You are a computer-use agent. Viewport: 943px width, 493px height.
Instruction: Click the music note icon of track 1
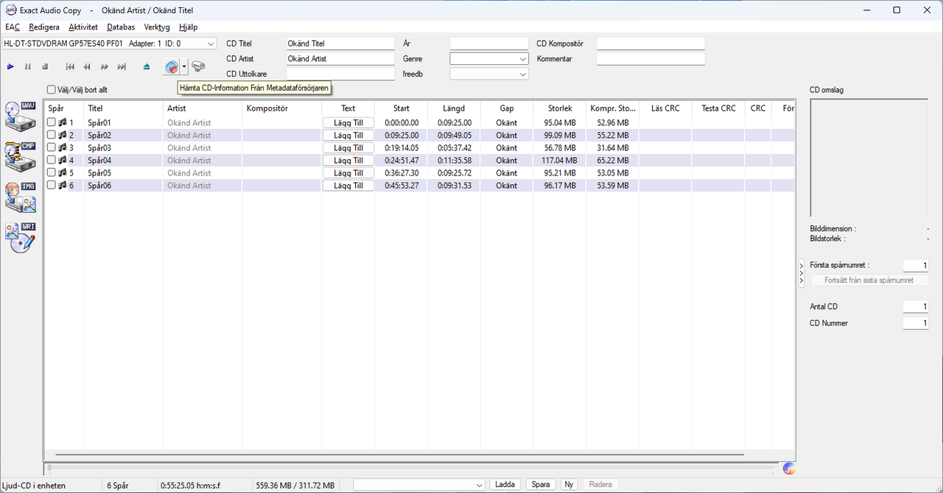(x=63, y=123)
